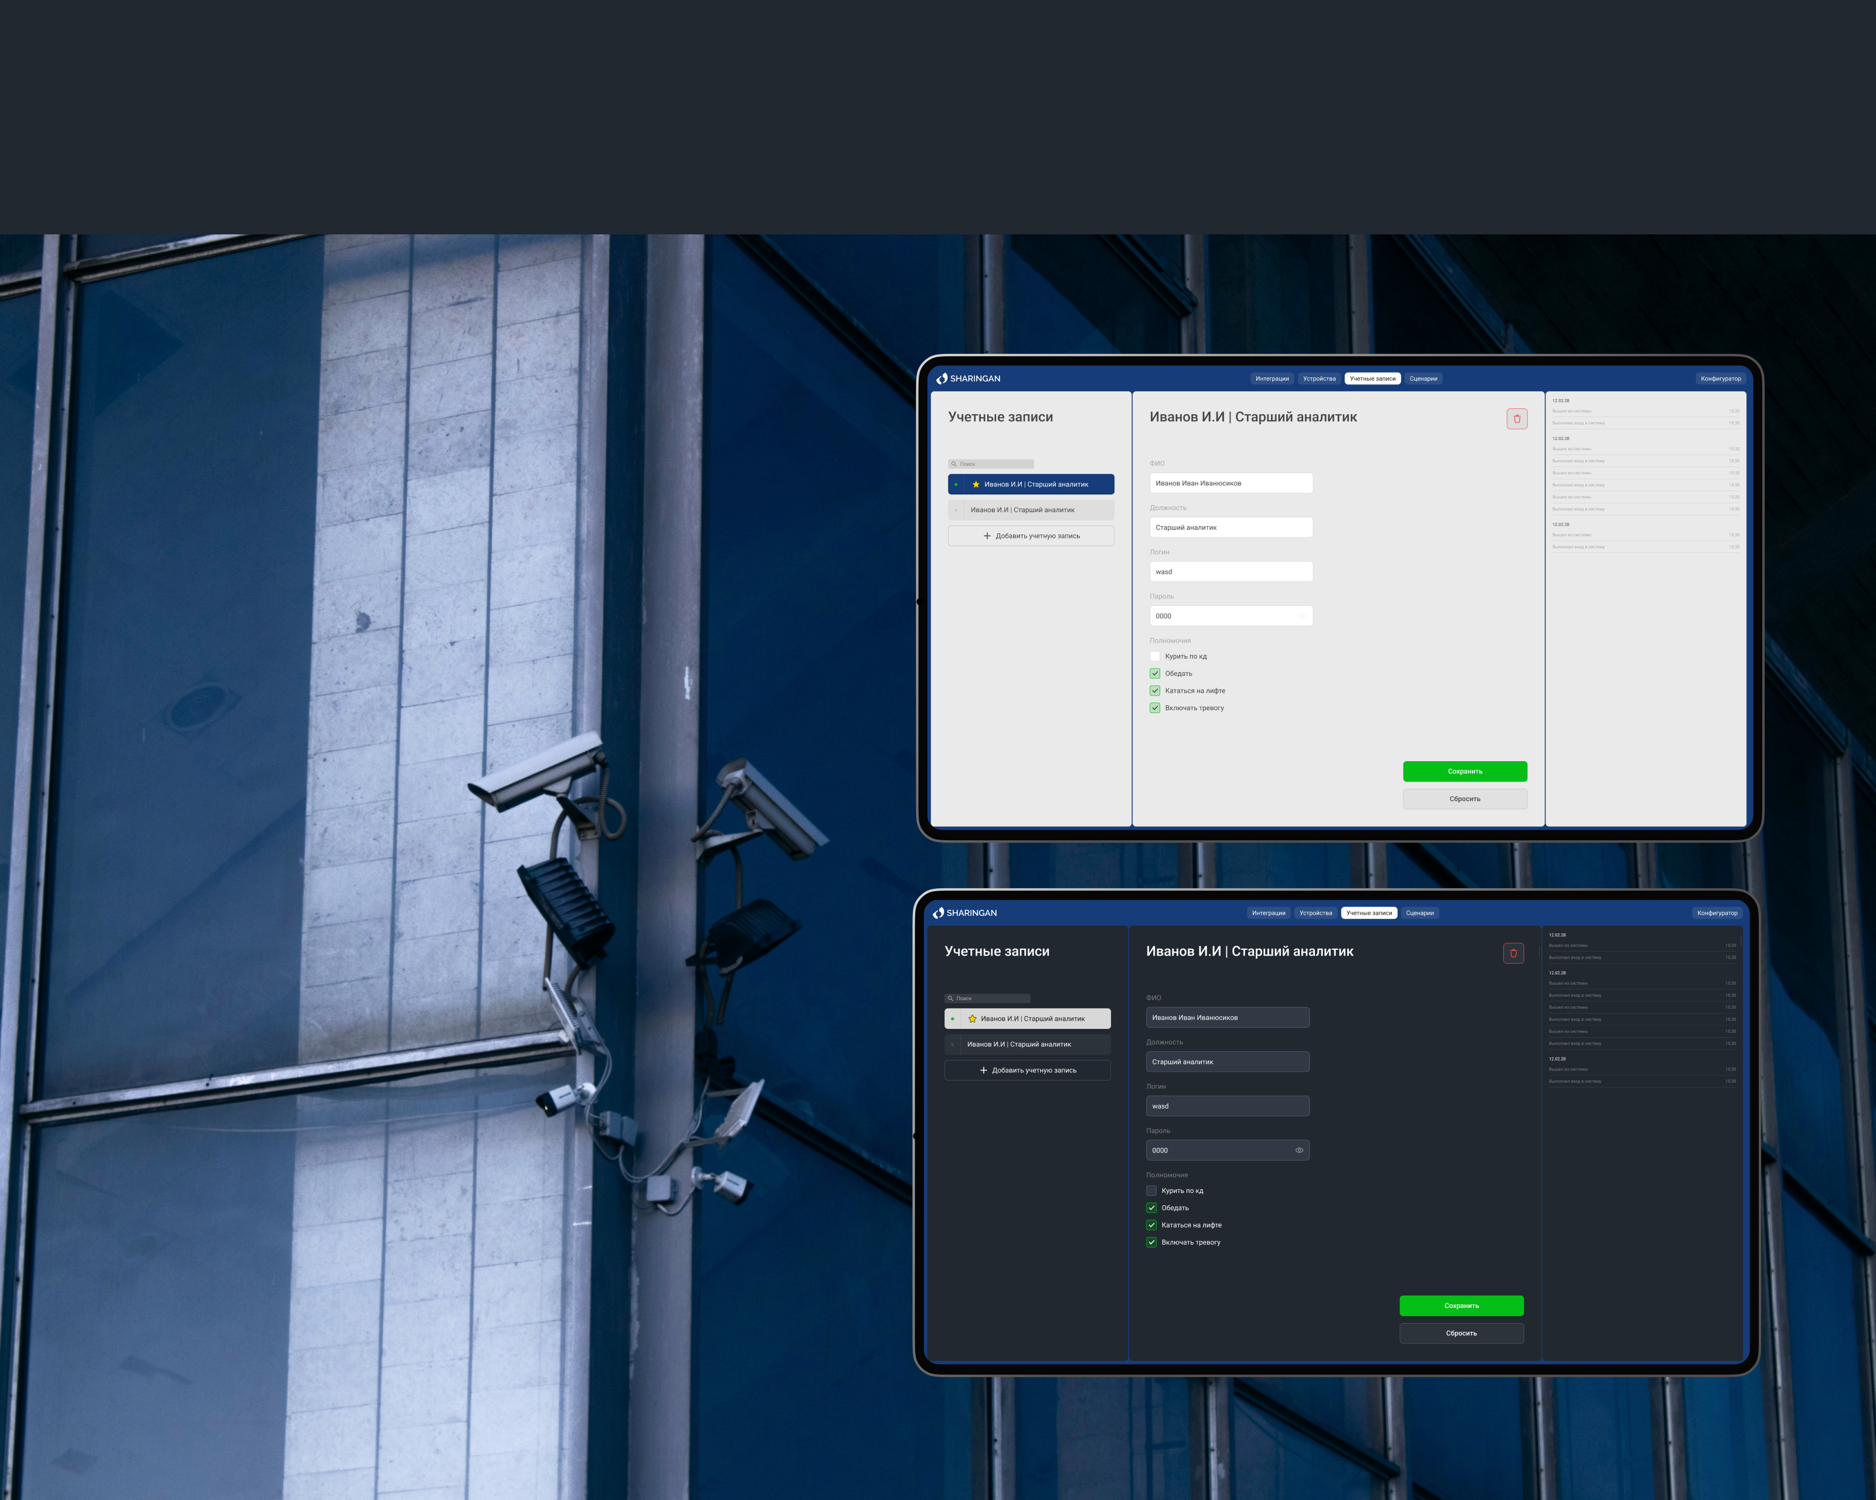Click the Логин field 'wasd' in light-theme mockup

(x=1231, y=571)
